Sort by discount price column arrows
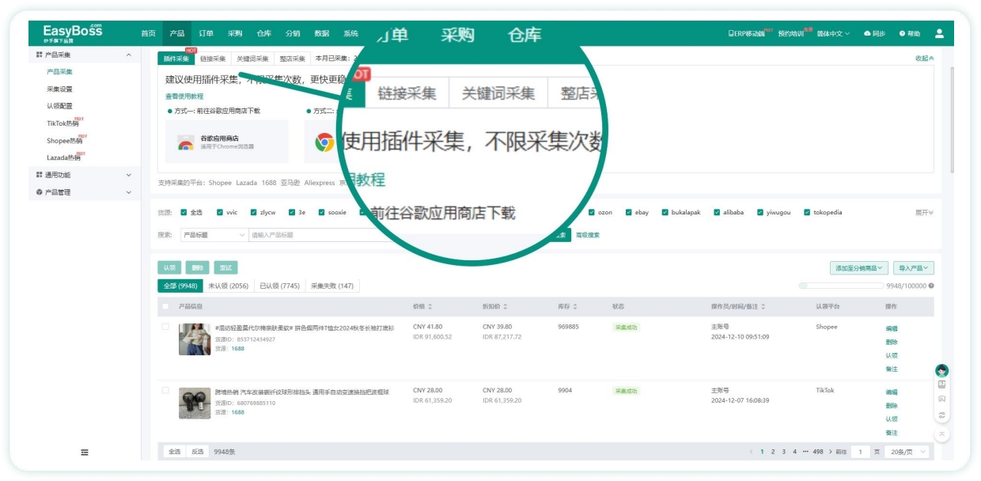This screenshot has height=481, width=981. point(506,306)
